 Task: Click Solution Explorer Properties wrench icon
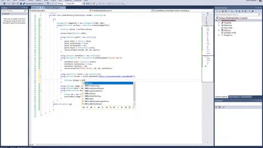tap(253, 11)
